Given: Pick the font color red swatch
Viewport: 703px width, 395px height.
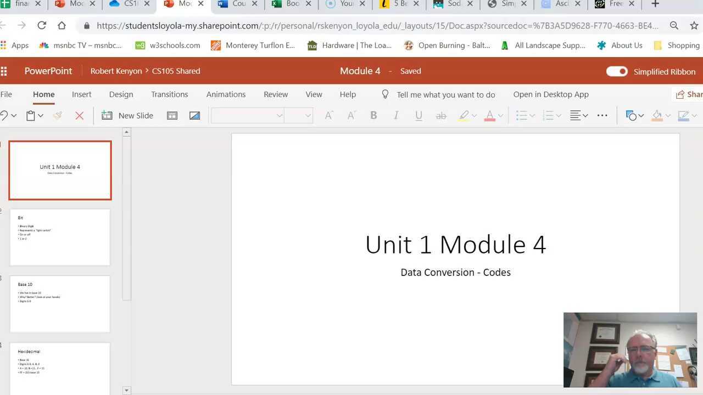Looking at the screenshot, I should click(490, 120).
